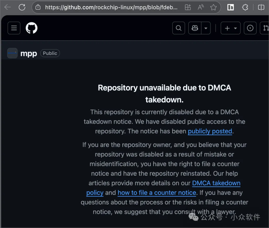This screenshot has width=269, height=228.
Task: Add page to favorites with the star icon
Action: pos(213,7)
